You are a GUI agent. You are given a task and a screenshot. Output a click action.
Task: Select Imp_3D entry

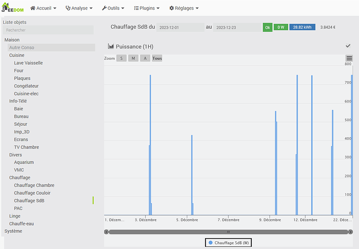coord(22,132)
